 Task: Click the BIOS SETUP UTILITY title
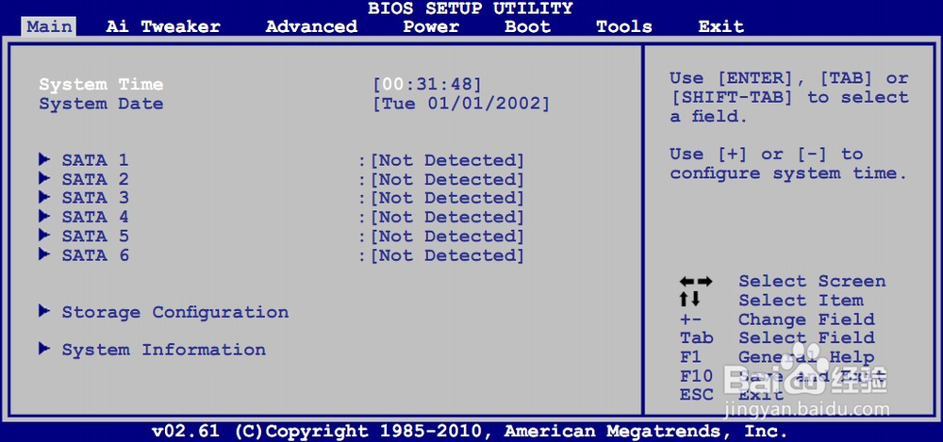coord(471,8)
